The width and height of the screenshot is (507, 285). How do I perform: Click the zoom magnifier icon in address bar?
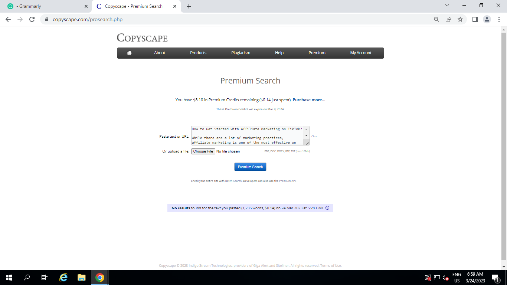pos(436,19)
